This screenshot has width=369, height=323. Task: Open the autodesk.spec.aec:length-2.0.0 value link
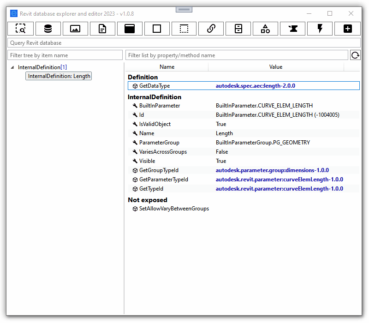point(256,86)
